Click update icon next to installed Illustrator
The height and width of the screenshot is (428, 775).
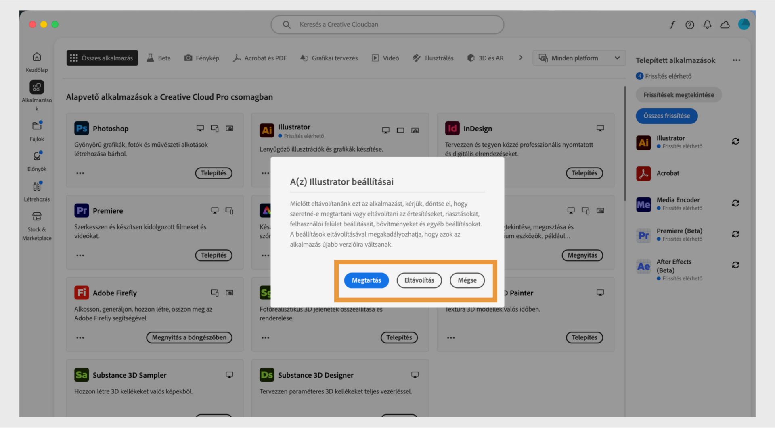coord(735,141)
